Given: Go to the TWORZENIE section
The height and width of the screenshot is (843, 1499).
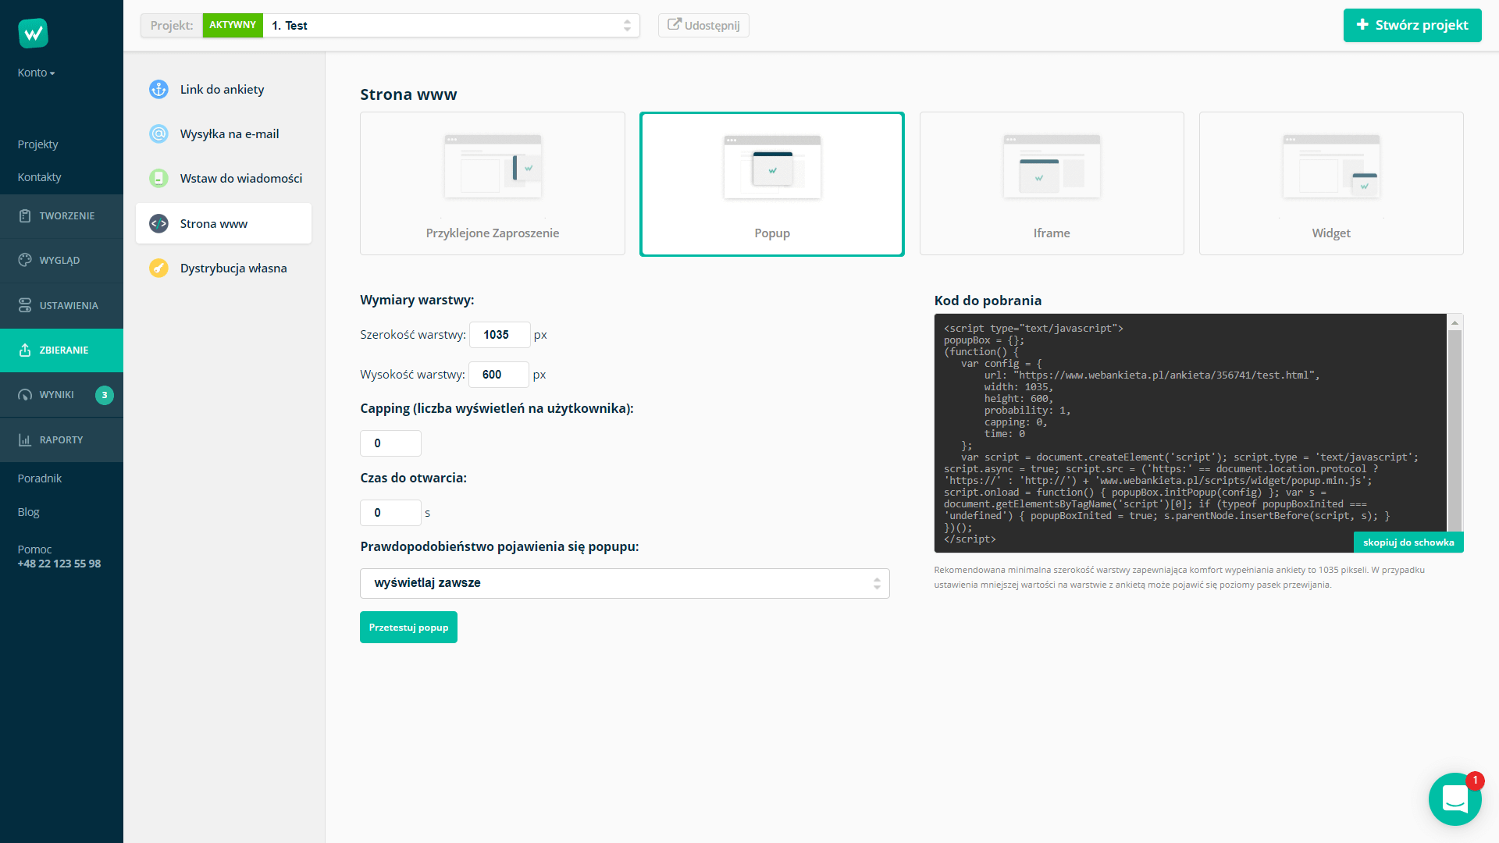Looking at the screenshot, I should pyautogui.click(x=62, y=215).
